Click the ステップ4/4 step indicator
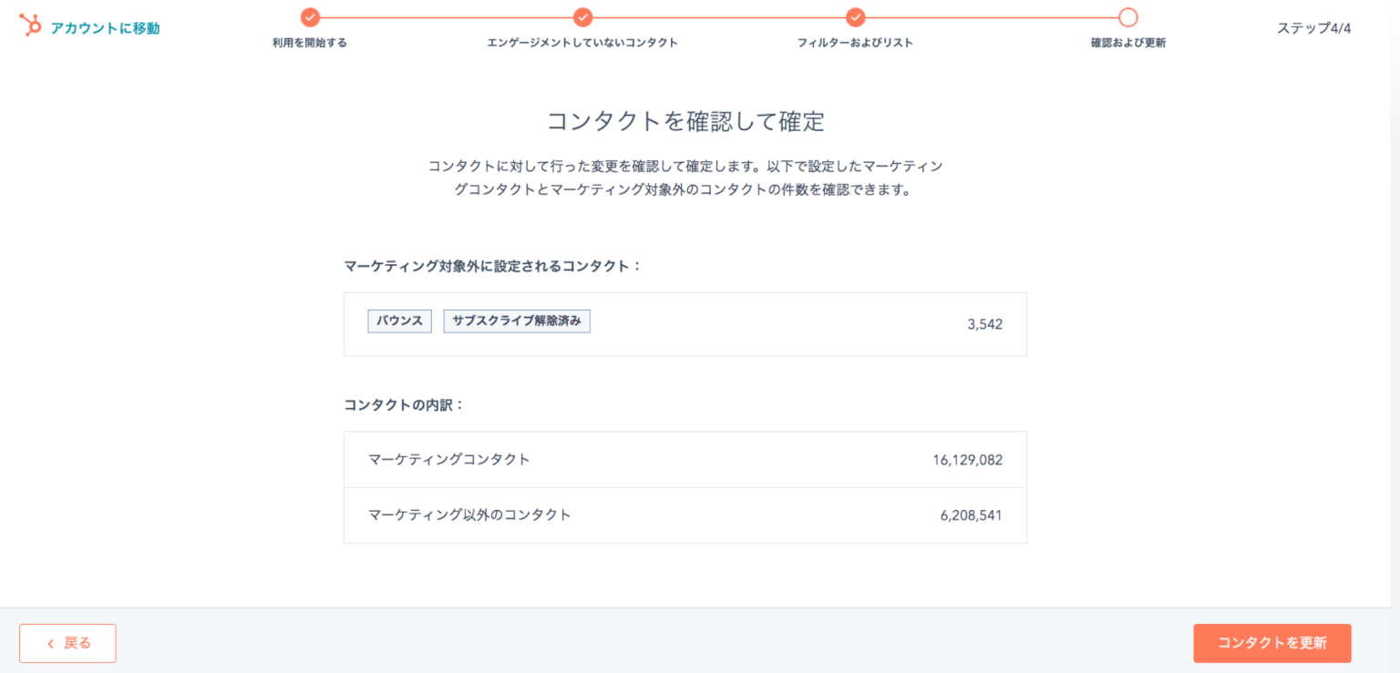The height and width of the screenshot is (673, 1400). point(1313,28)
